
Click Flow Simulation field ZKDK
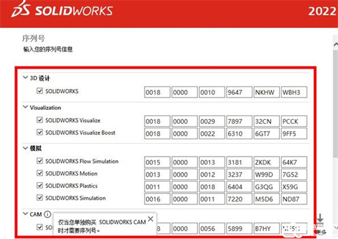click(x=266, y=162)
